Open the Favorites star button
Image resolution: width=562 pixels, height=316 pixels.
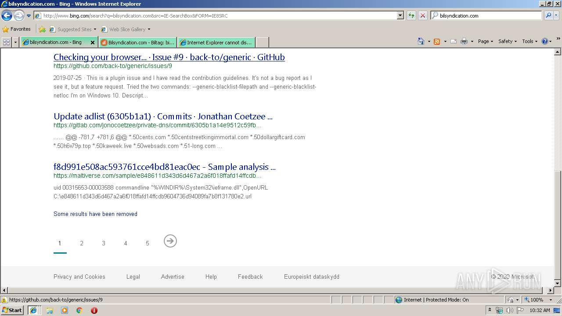[x=17, y=29]
